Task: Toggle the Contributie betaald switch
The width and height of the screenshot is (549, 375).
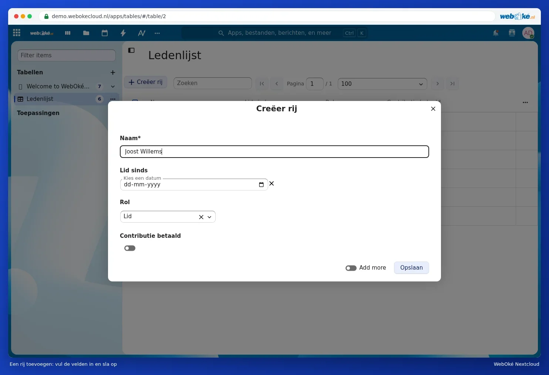Action: pyautogui.click(x=130, y=248)
